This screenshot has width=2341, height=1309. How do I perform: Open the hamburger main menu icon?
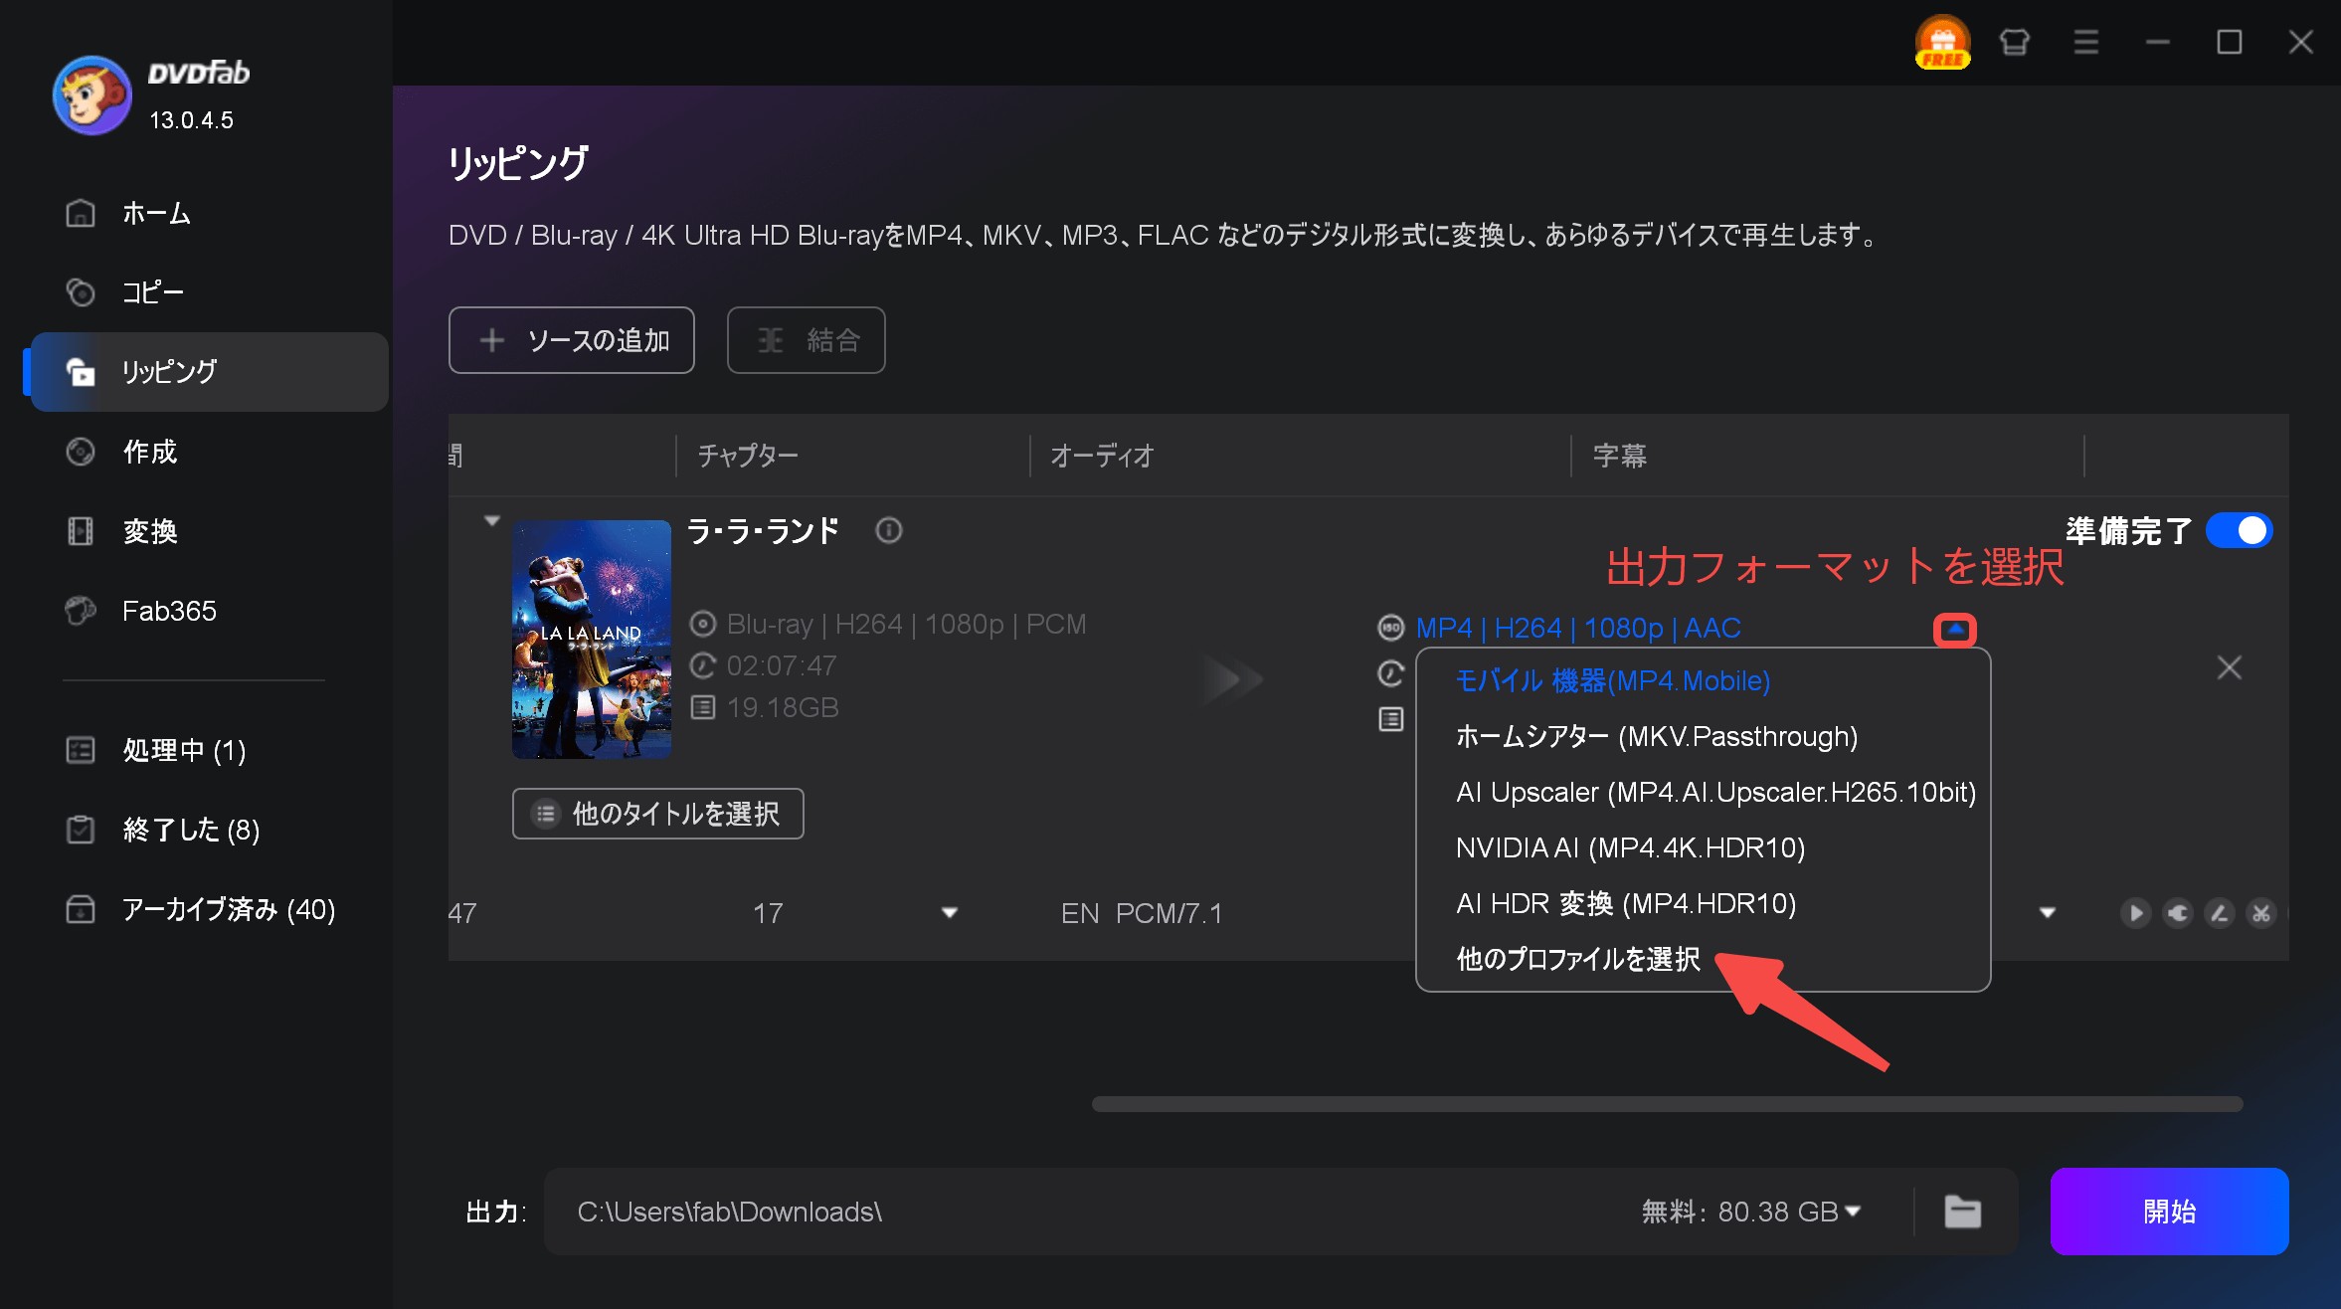tap(2085, 42)
